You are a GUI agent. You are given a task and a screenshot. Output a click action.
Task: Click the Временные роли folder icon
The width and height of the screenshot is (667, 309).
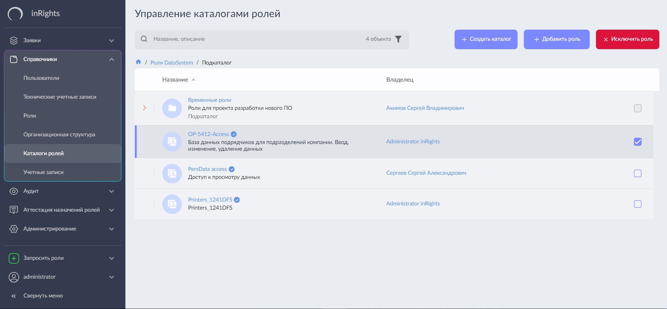pyautogui.click(x=172, y=108)
